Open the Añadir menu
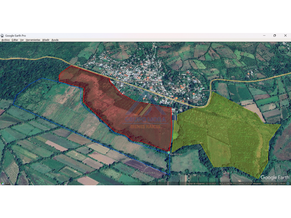The width and height of the screenshot is (291, 218). click(x=46, y=40)
